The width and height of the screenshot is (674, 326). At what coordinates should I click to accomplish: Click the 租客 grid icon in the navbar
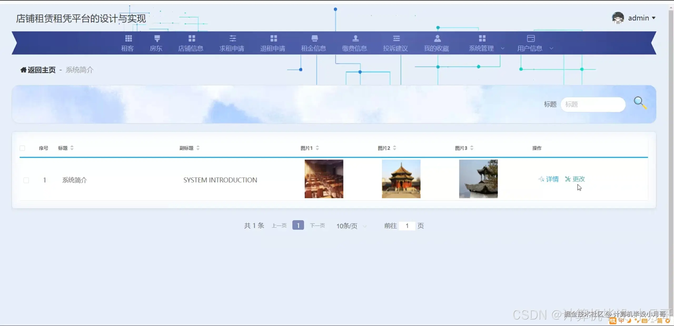(128, 39)
